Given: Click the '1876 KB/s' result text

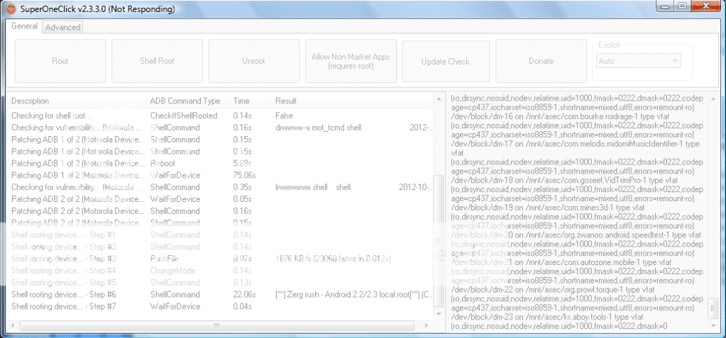Looking at the screenshot, I should [333, 259].
